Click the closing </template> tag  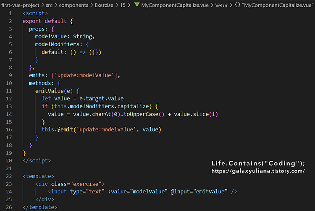click(40, 207)
